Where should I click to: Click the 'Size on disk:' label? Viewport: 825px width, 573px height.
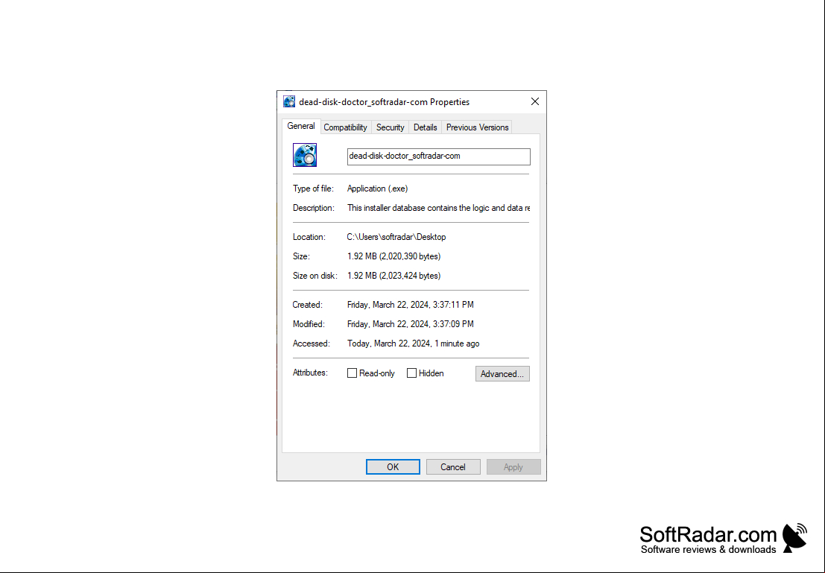coord(315,276)
